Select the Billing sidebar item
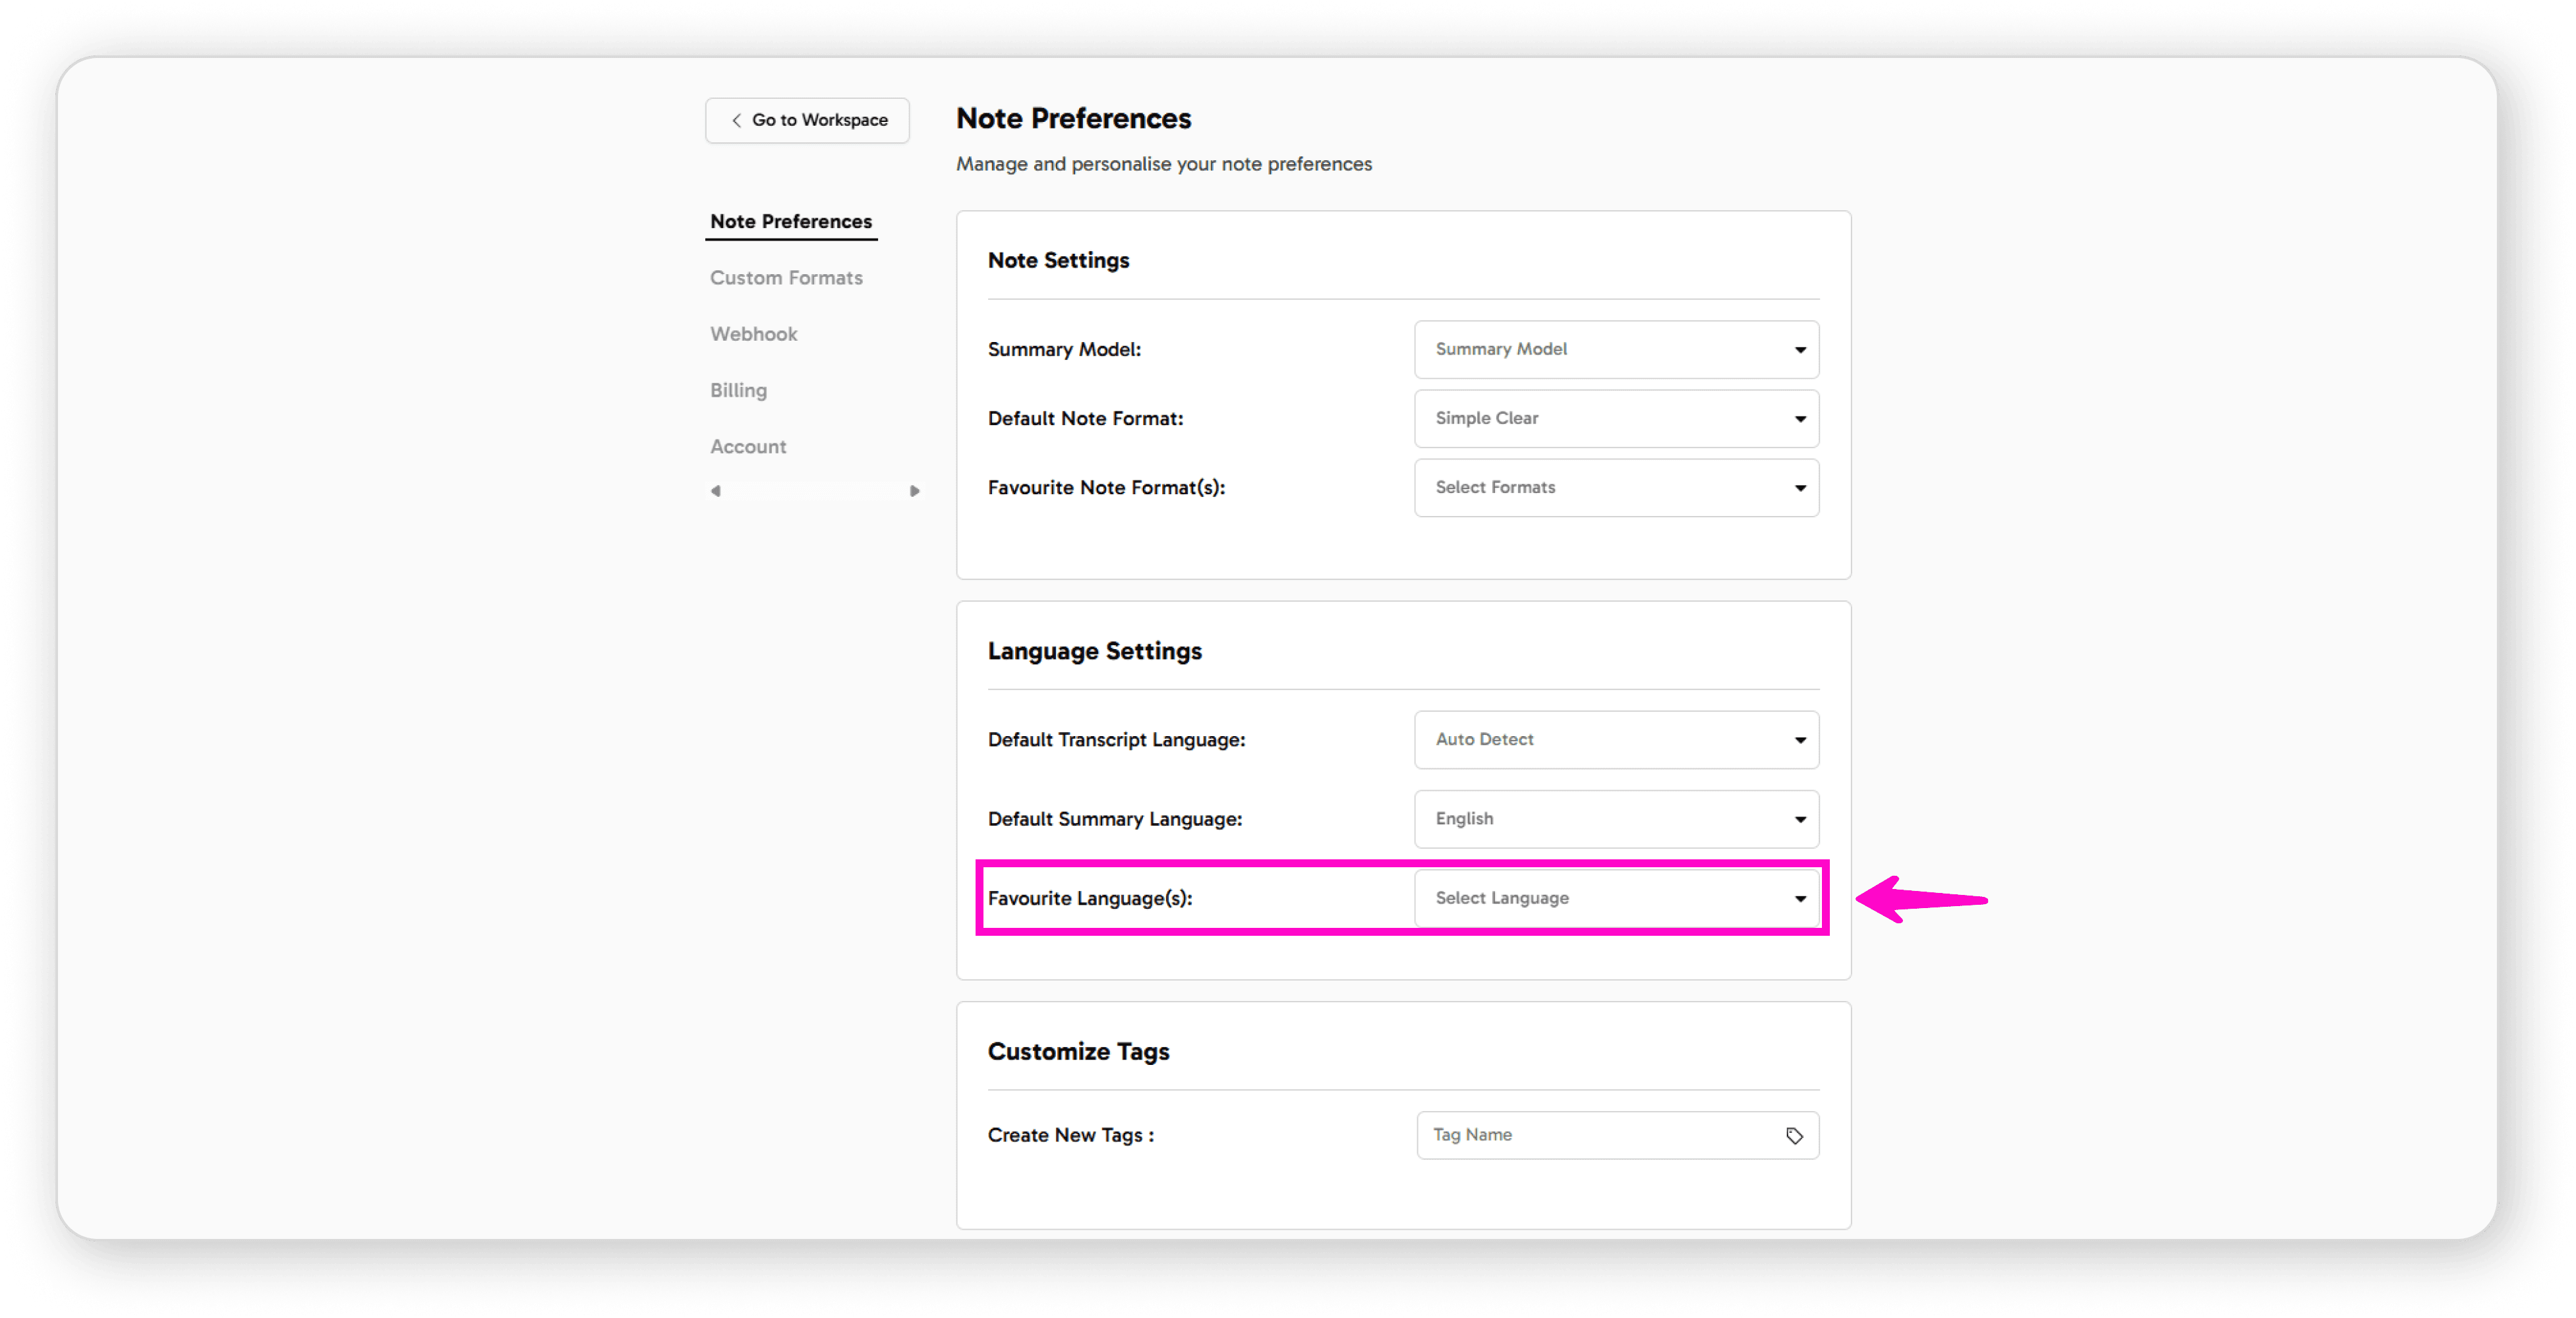Image resolution: width=2576 pixels, height=1318 pixels. point(738,390)
